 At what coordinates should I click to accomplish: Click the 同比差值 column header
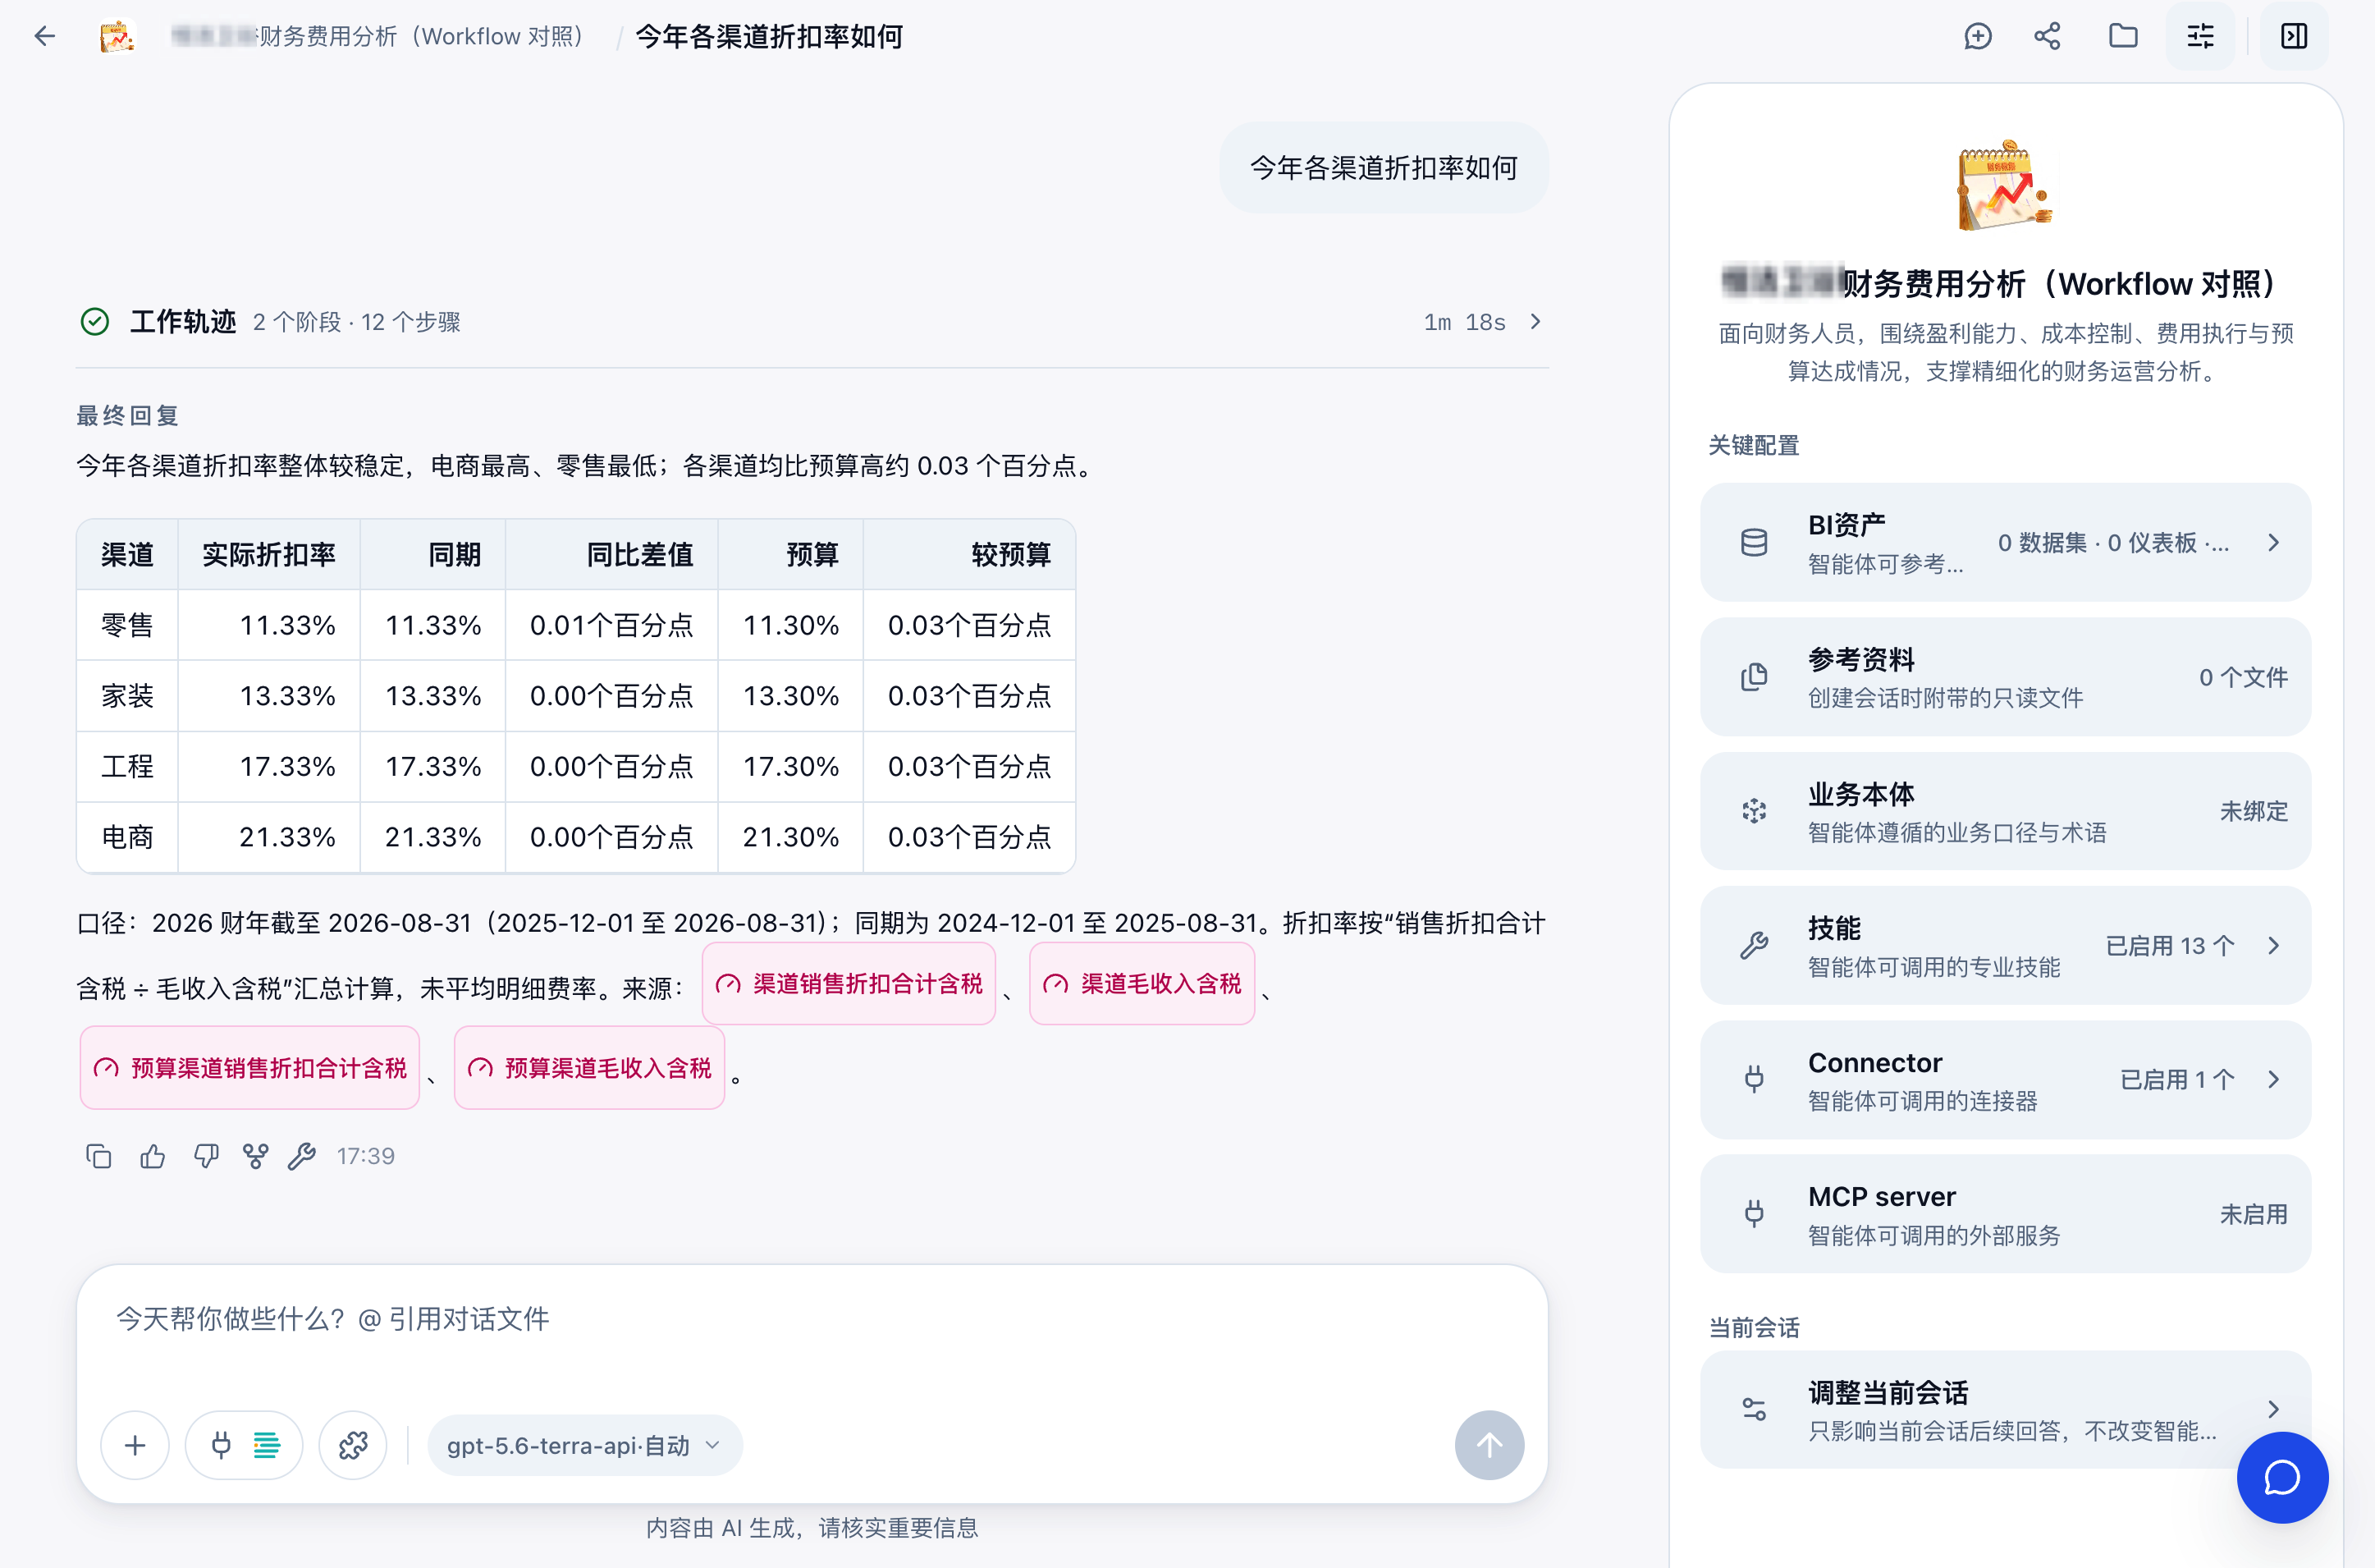tap(611, 555)
